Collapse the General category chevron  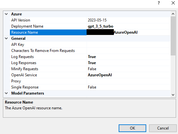6,38
